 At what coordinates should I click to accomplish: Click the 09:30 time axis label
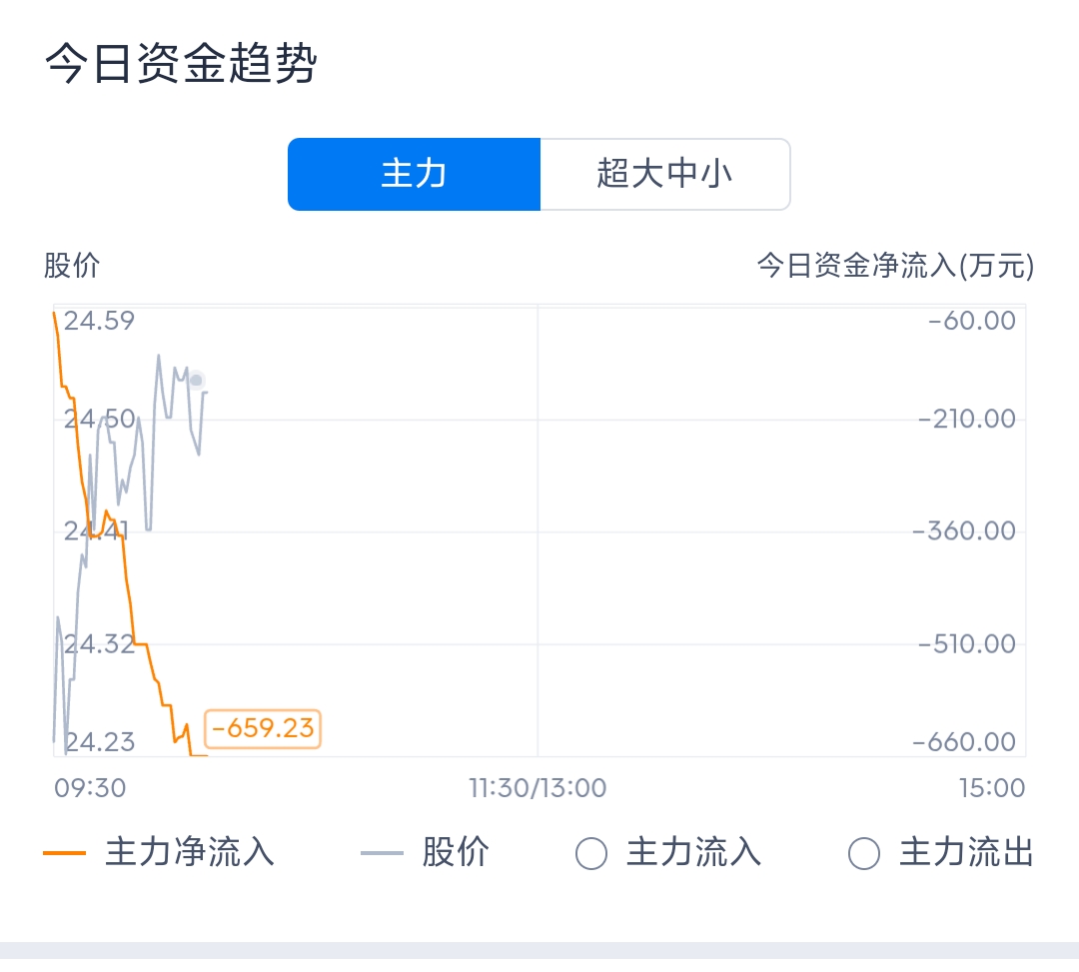(90, 788)
